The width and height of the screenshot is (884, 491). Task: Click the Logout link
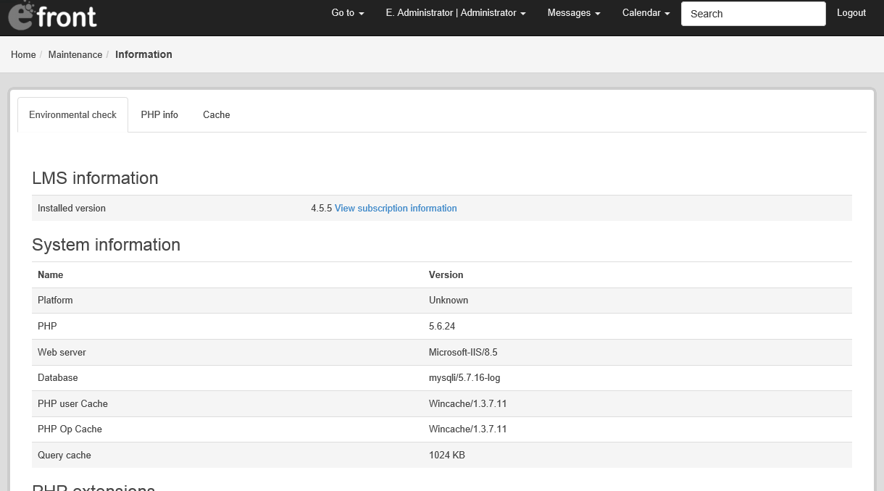tap(851, 13)
